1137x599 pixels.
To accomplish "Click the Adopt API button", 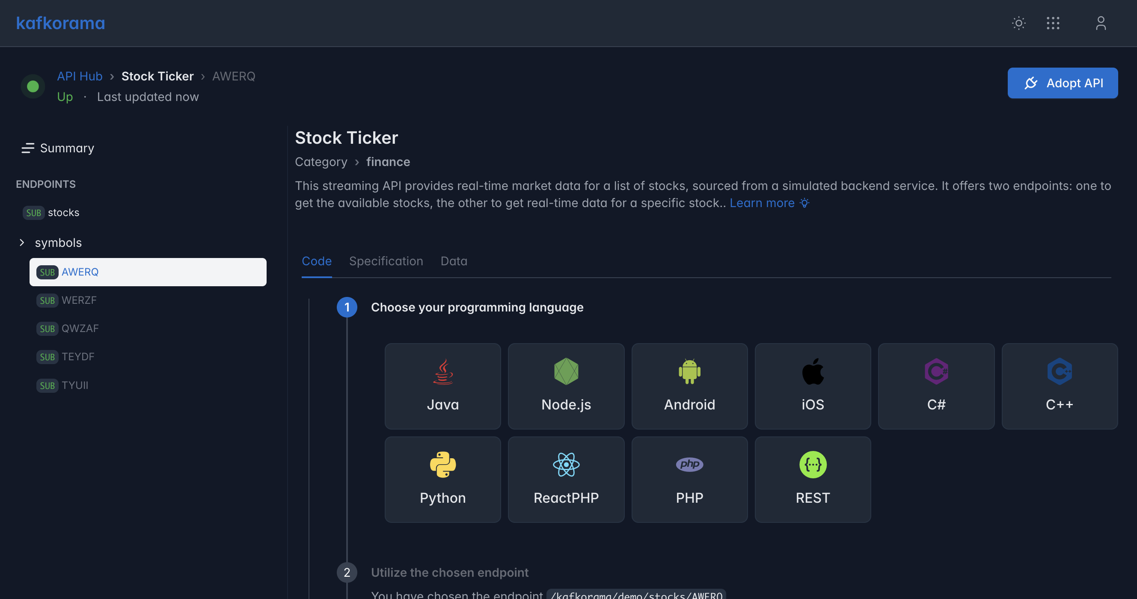I will click(1063, 83).
